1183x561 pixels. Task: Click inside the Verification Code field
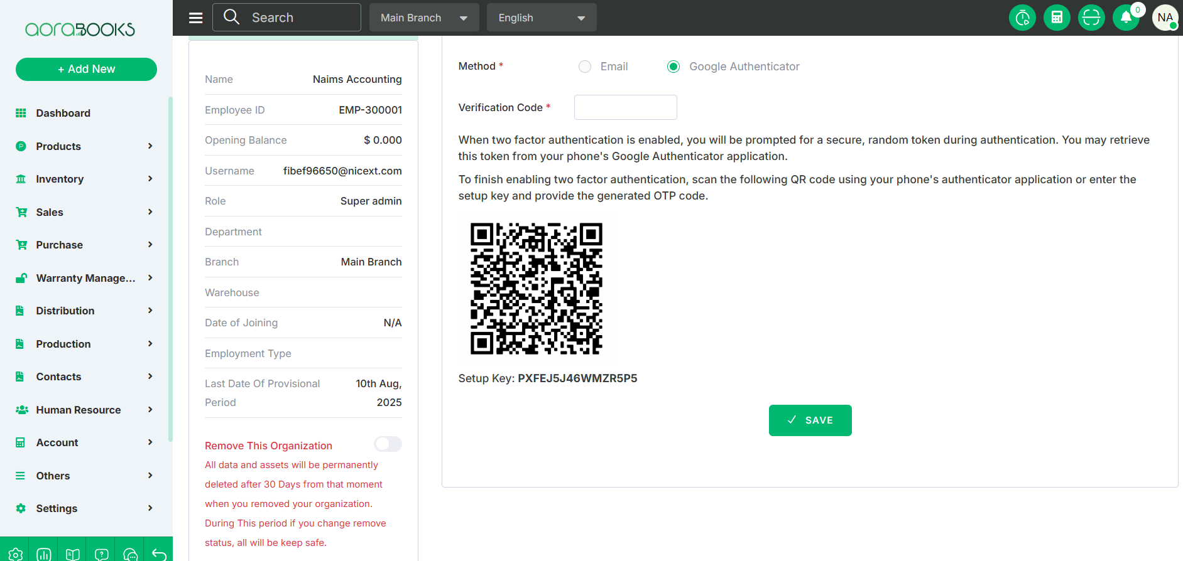tap(625, 107)
